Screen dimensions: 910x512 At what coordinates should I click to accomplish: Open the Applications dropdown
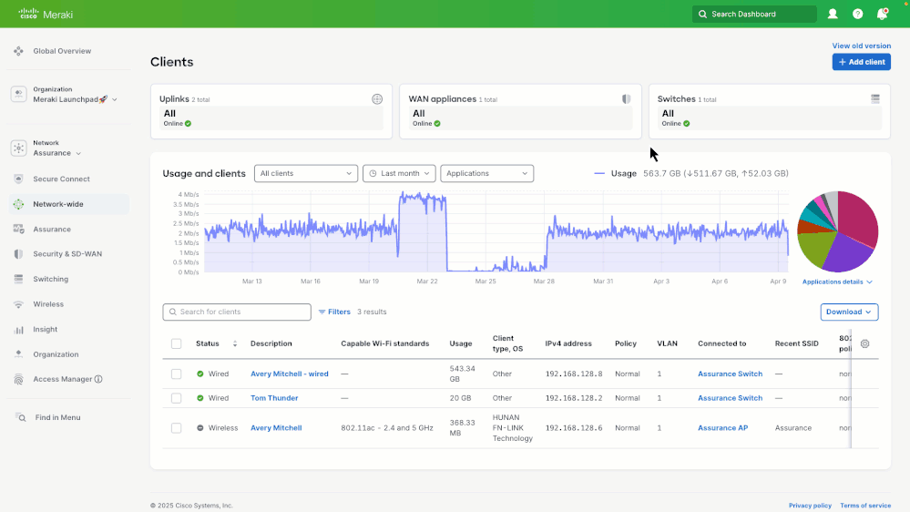point(486,173)
